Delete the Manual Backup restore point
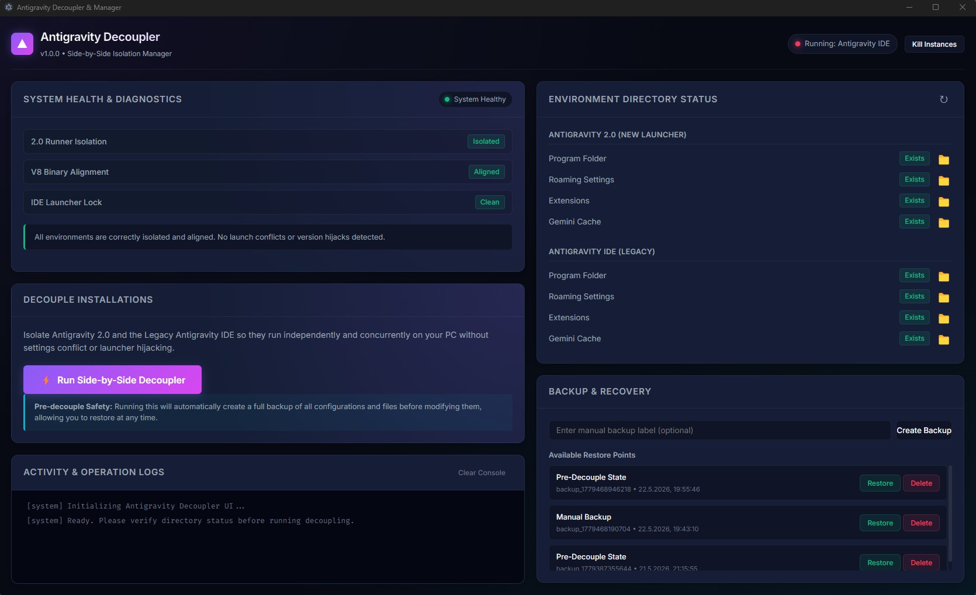Image resolution: width=976 pixels, height=595 pixels. tap(921, 523)
